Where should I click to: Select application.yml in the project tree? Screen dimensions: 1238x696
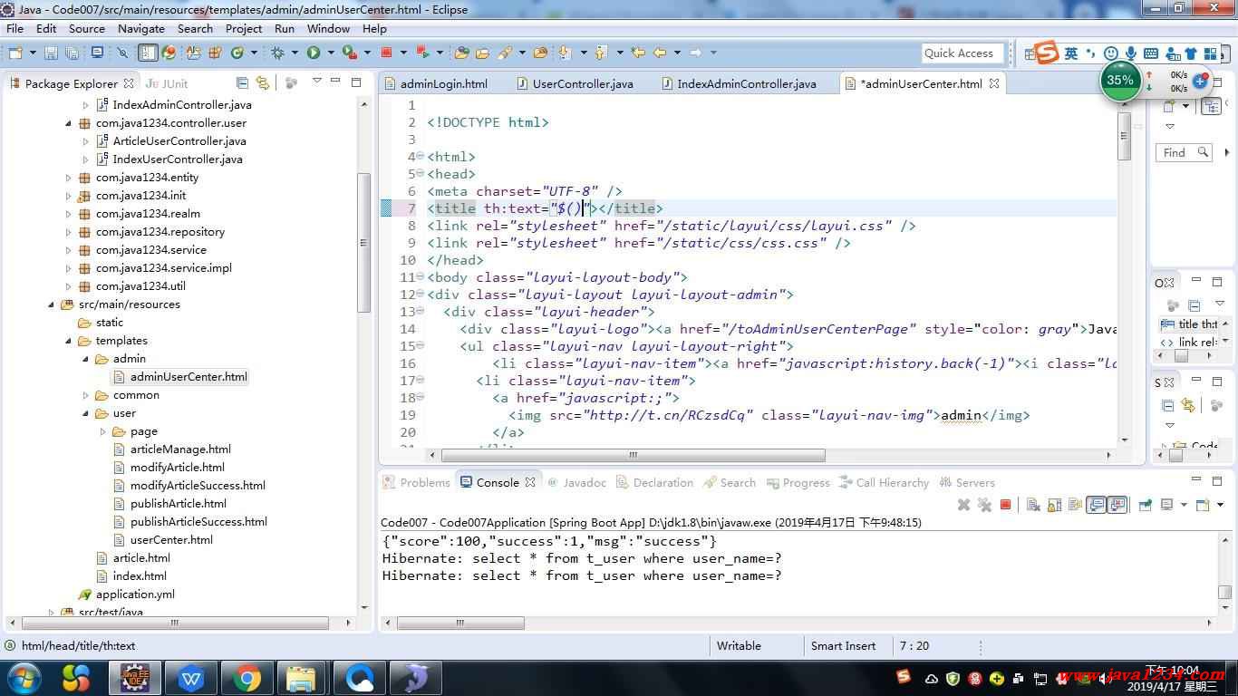pyautogui.click(x=135, y=594)
